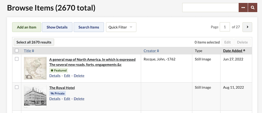
Task: Click the Add an Item button
Action: pyautogui.click(x=26, y=27)
